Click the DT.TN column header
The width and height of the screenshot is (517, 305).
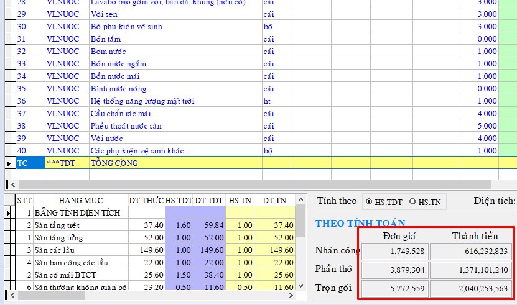click(x=274, y=200)
